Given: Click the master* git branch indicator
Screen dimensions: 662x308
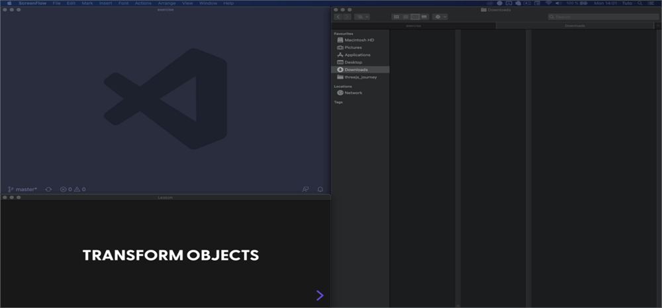Looking at the screenshot, I should tap(23, 189).
